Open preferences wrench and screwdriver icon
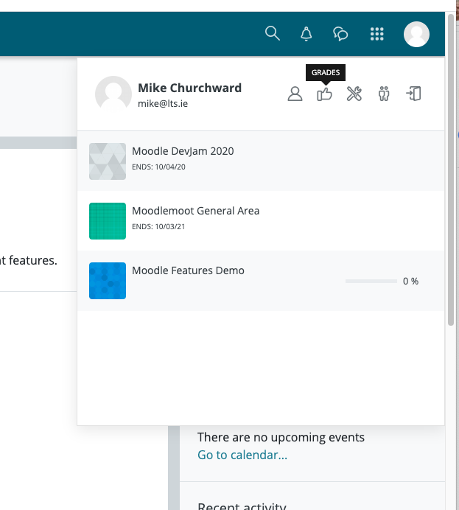The height and width of the screenshot is (510, 459). (x=354, y=94)
